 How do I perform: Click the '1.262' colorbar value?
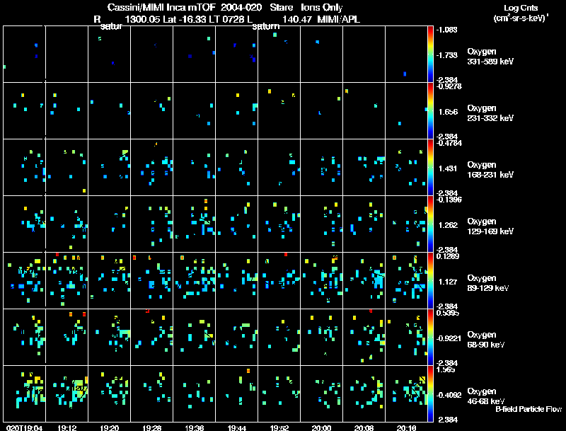tap(449, 225)
